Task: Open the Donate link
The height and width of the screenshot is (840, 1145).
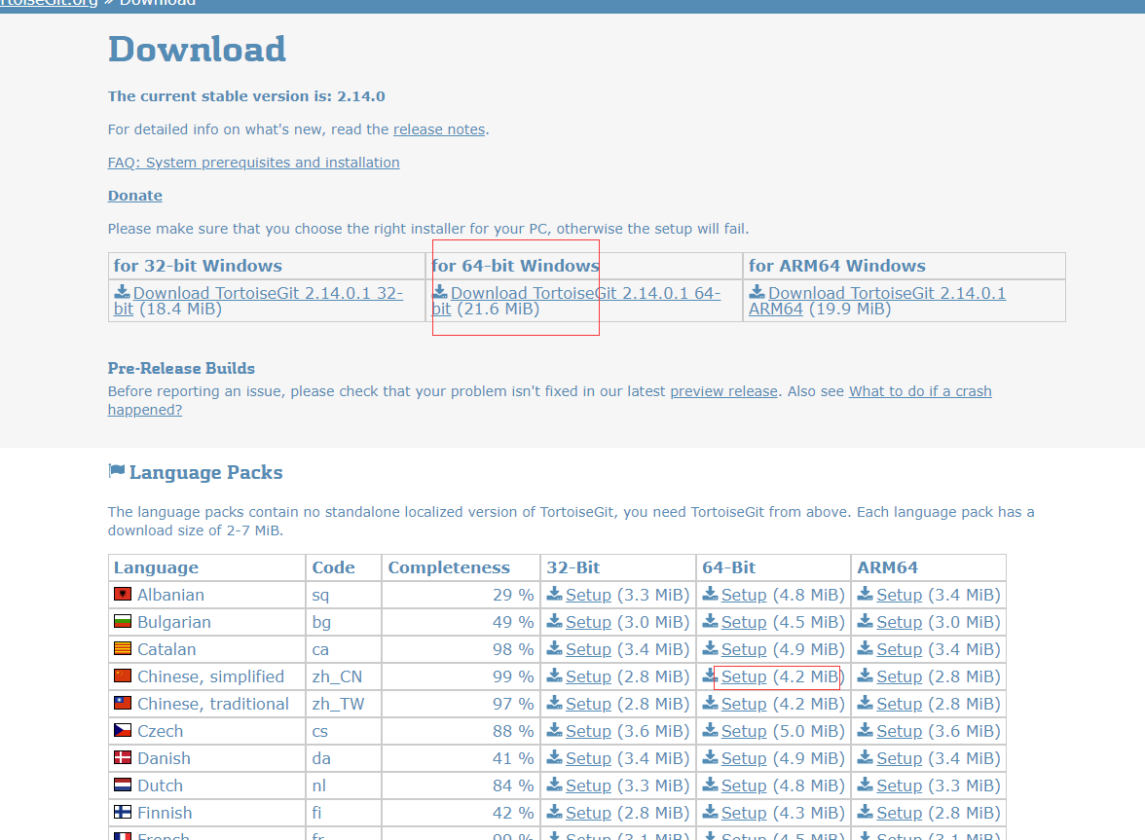Action: [x=135, y=196]
